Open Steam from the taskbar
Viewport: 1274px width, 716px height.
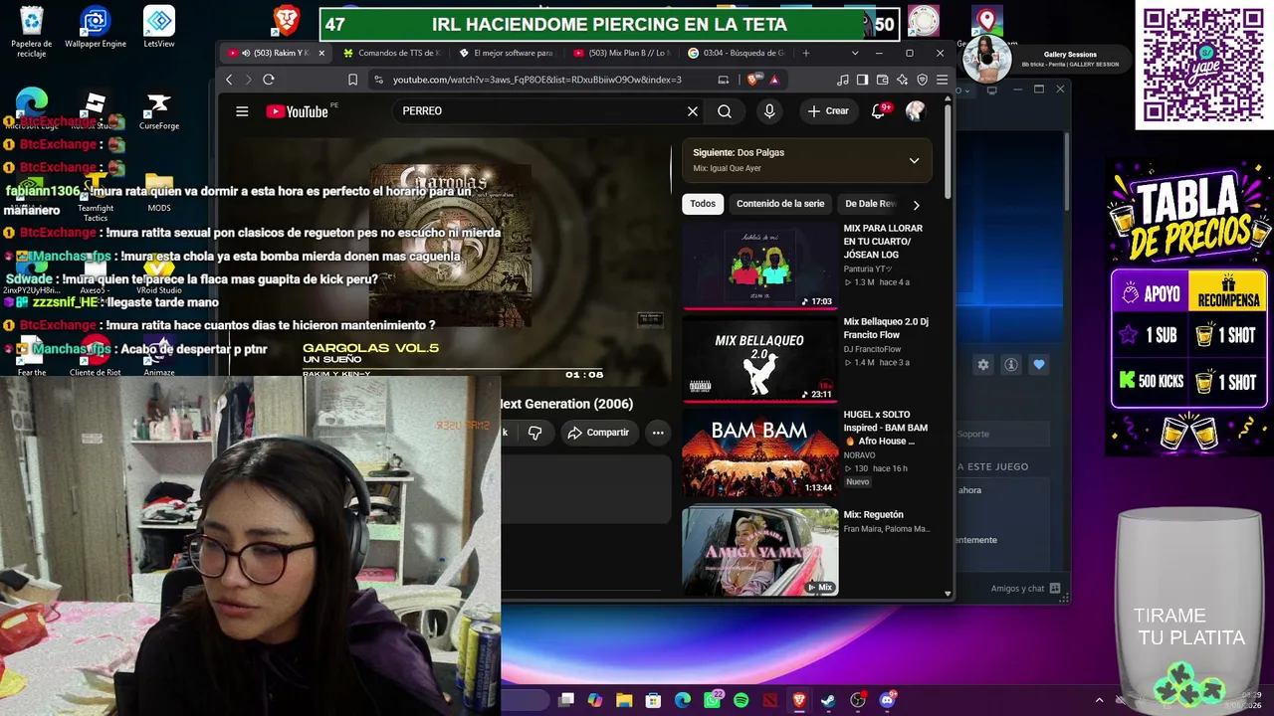click(x=828, y=700)
